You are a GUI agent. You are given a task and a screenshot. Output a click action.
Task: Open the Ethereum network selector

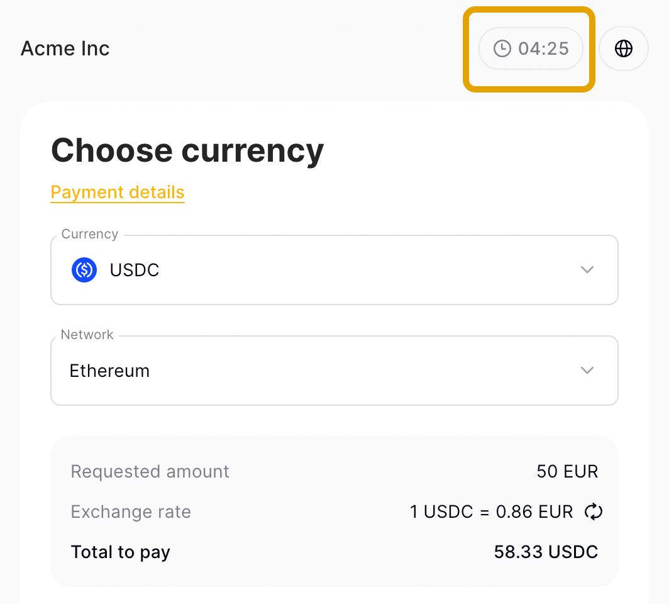tap(334, 371)
